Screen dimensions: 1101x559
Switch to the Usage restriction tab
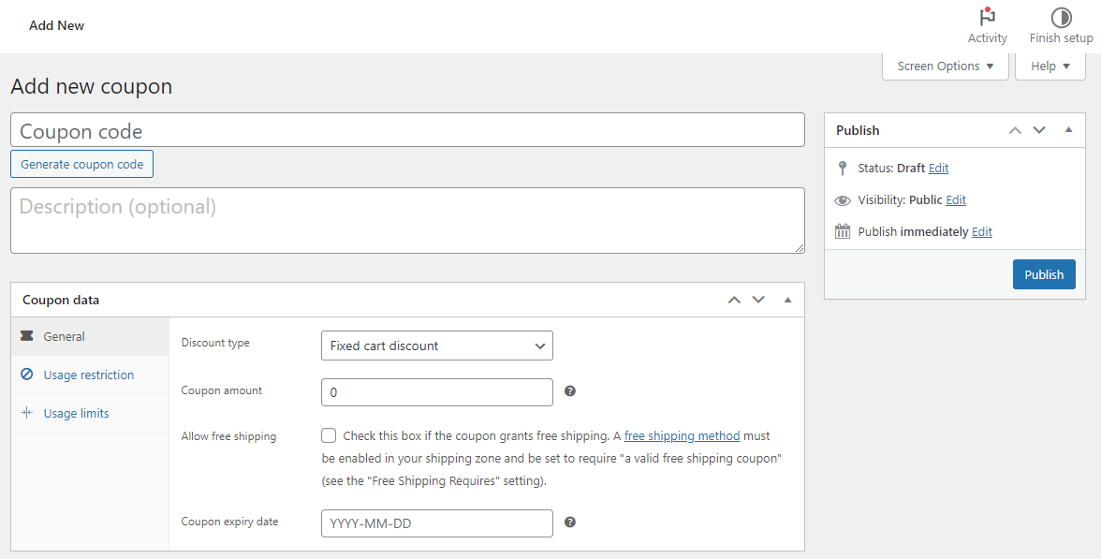[89, 374]
